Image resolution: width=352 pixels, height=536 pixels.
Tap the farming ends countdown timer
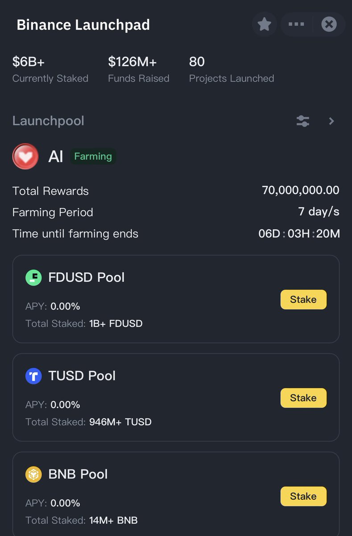(299, 234)
